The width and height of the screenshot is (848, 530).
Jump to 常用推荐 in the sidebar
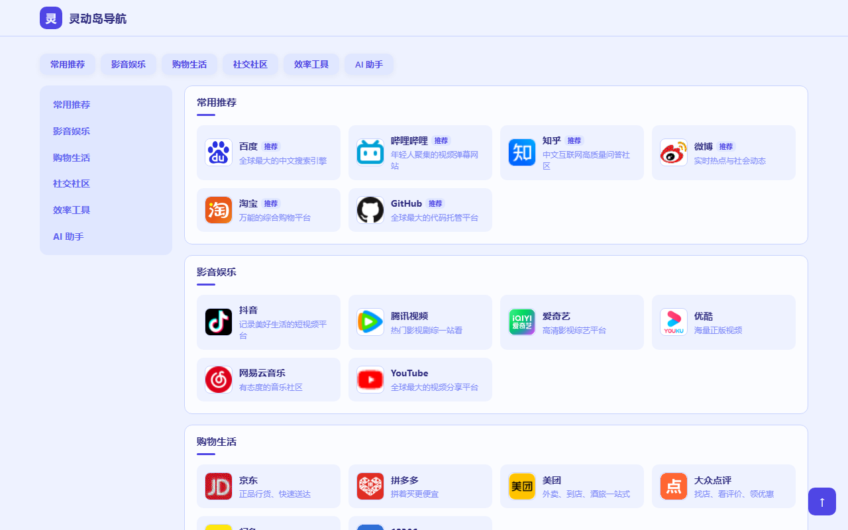pyautogui.click(x=106, y=105)
